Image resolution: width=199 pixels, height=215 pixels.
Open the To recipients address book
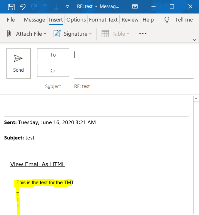pos(53,55)
